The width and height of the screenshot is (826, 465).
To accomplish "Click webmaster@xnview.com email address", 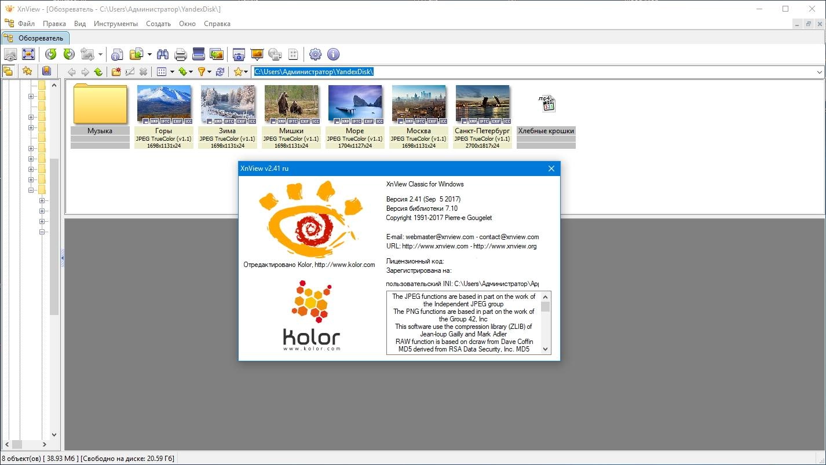I will [440, 237].
